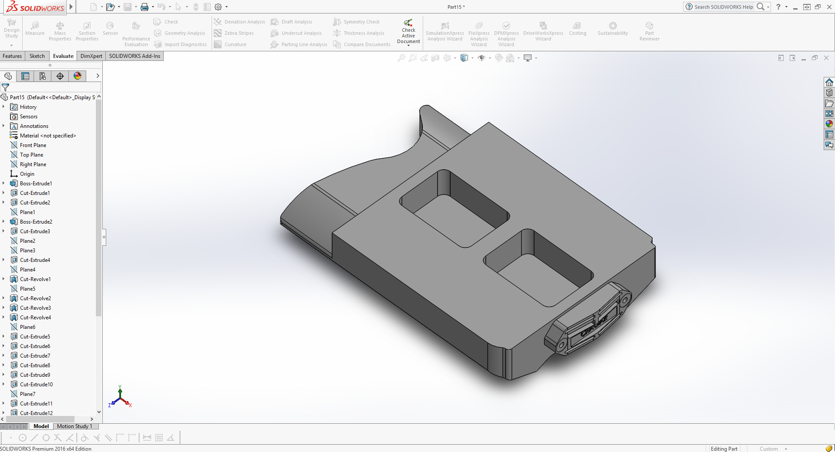The height and width of the screenshot is (452, 835).
Task: Expand the History folder
Action: click(3, 107)
